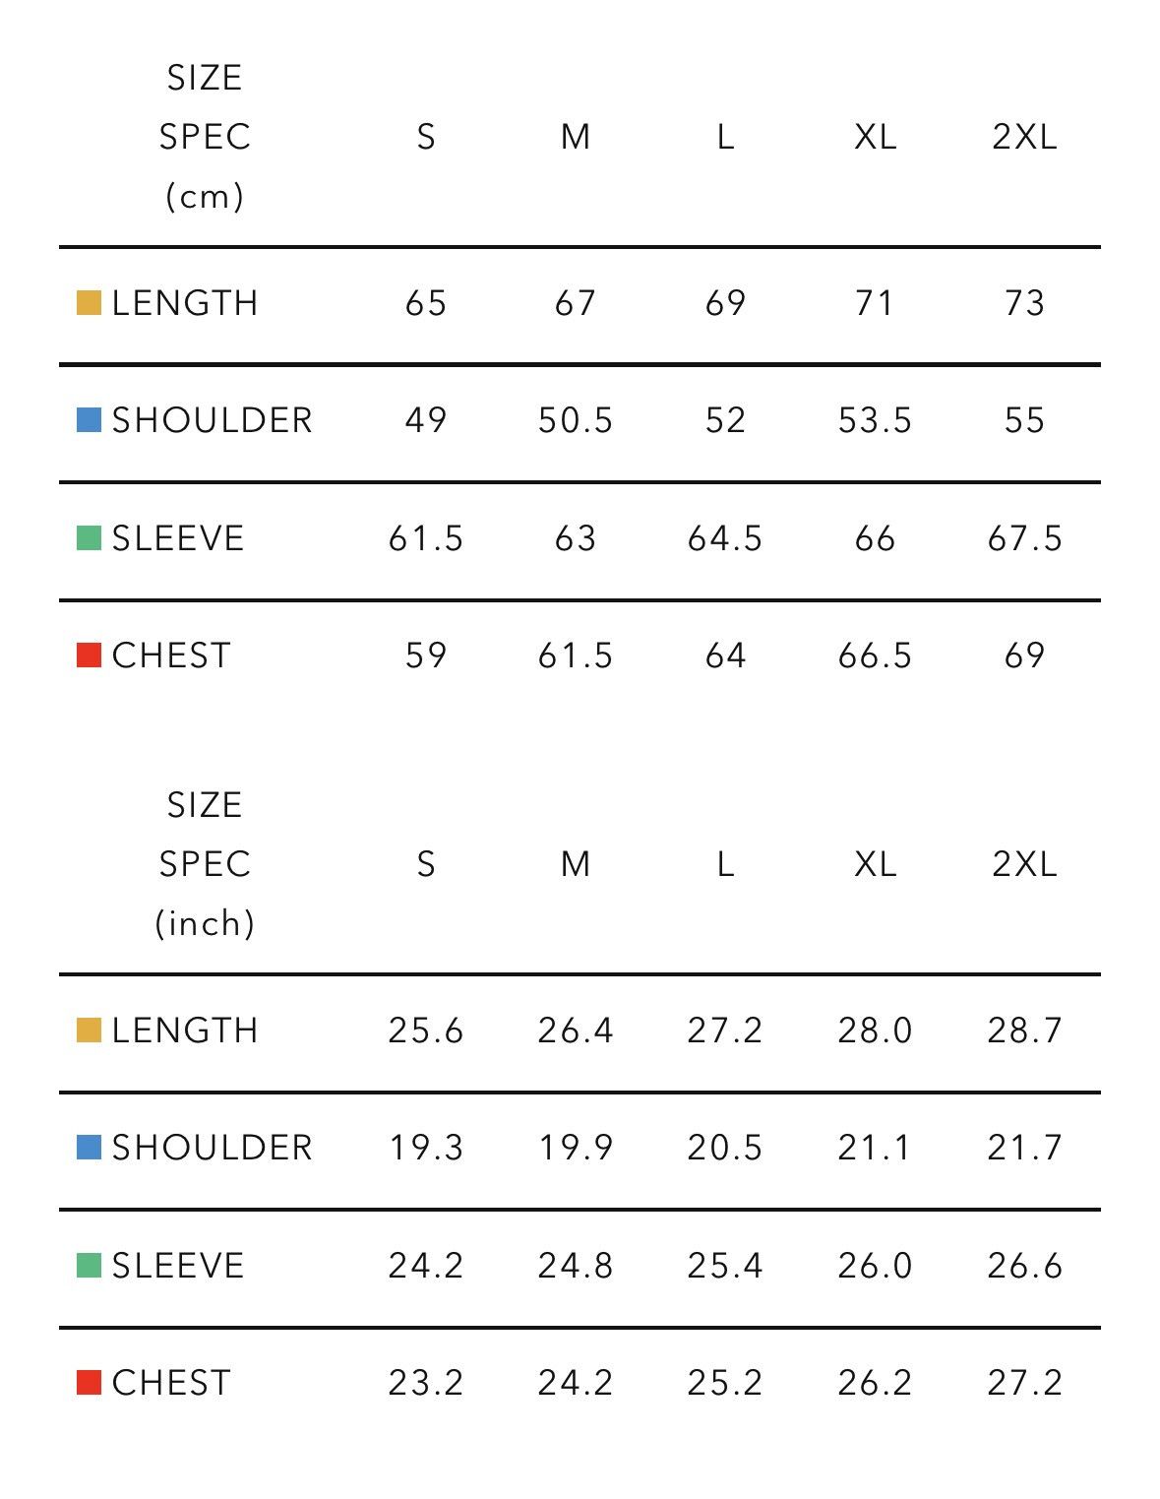Select the 67.5 sleeve value for 2XL

tap(1025, 538)
